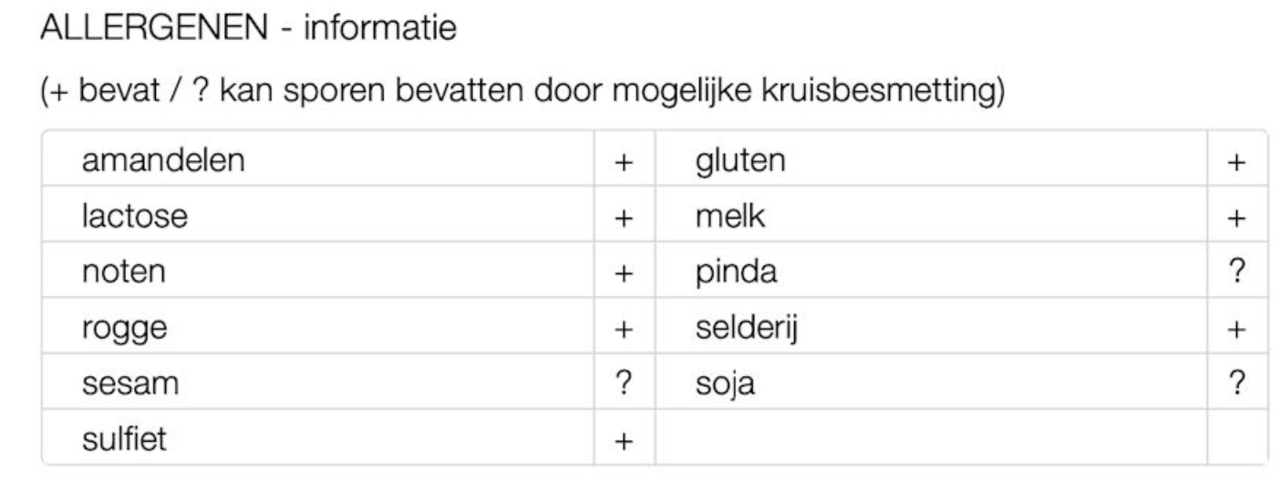Image resolution: width=1280 pixels, height=490 pixels.
Task: Click the plus sign next to amandelen
Action: [x=624, y=162]
